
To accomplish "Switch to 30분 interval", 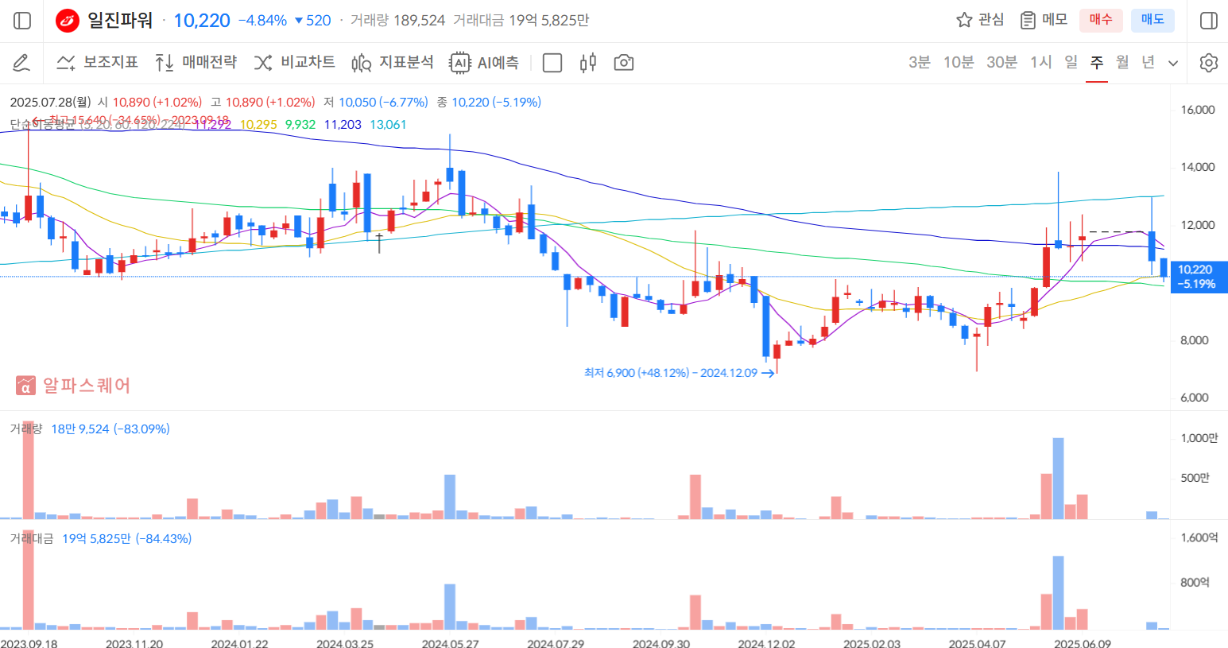I will 1001,62.
